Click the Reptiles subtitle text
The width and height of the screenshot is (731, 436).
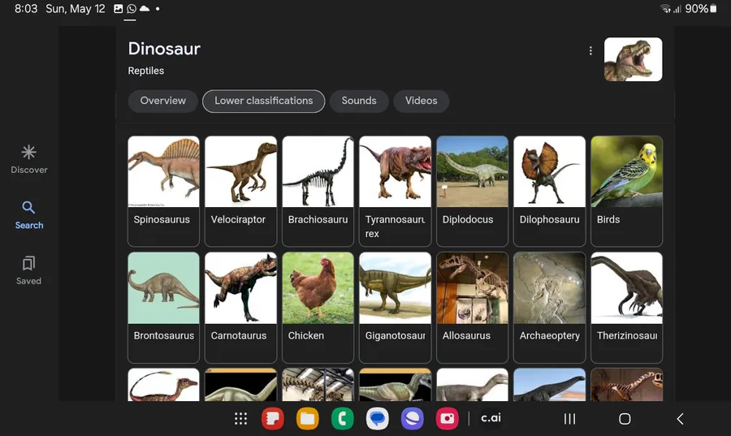[x=146, y=71]
